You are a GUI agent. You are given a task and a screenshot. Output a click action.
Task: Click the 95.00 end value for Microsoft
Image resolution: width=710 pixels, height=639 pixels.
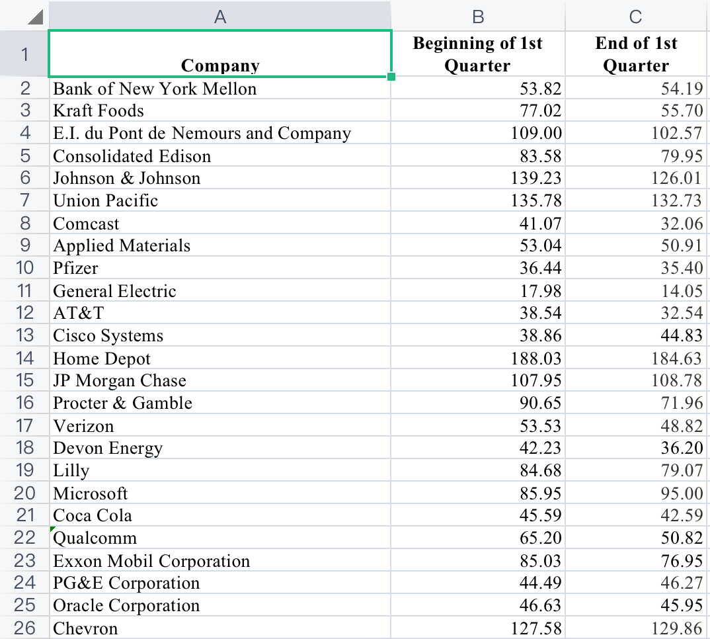click(x=637, y=493)
